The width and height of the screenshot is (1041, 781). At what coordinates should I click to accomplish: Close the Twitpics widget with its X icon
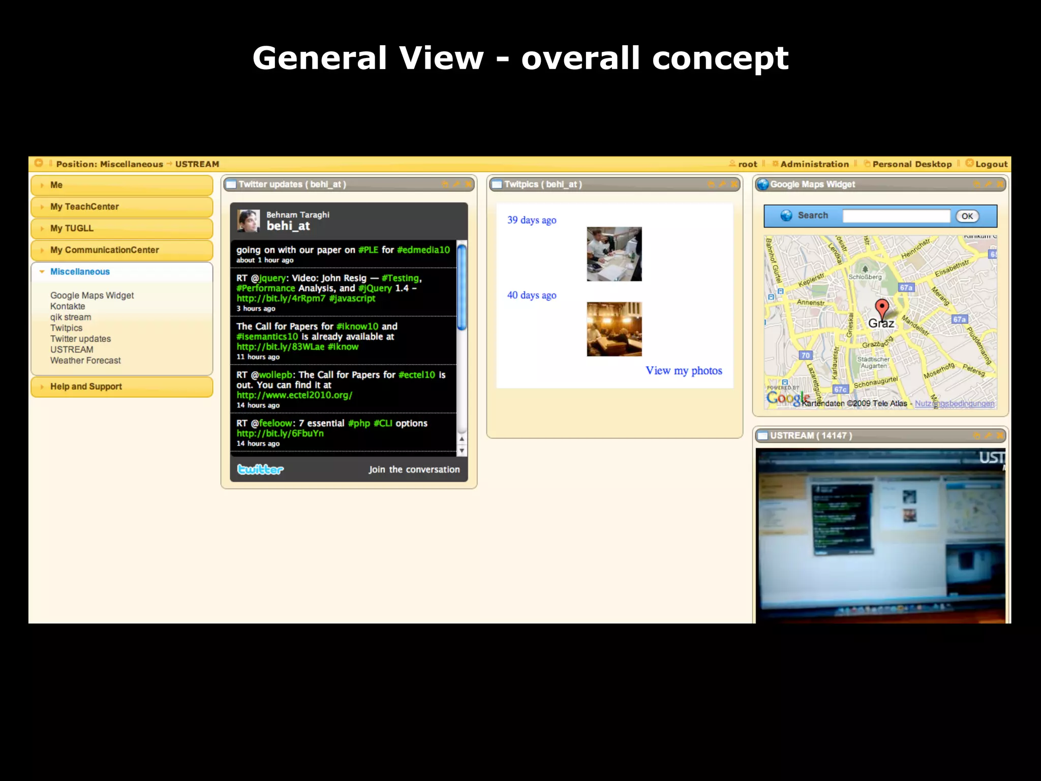point(734,185)
